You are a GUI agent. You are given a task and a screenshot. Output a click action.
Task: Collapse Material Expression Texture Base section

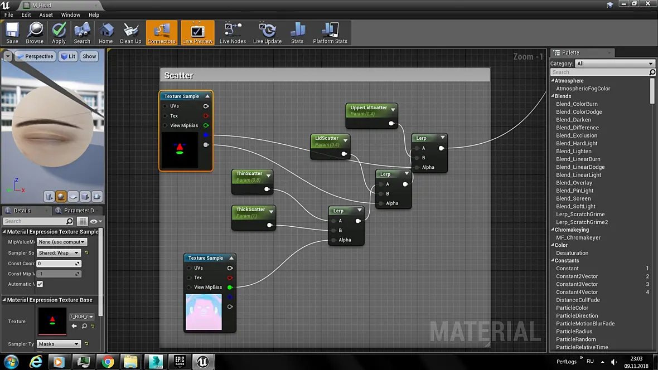tap(4, 300)
